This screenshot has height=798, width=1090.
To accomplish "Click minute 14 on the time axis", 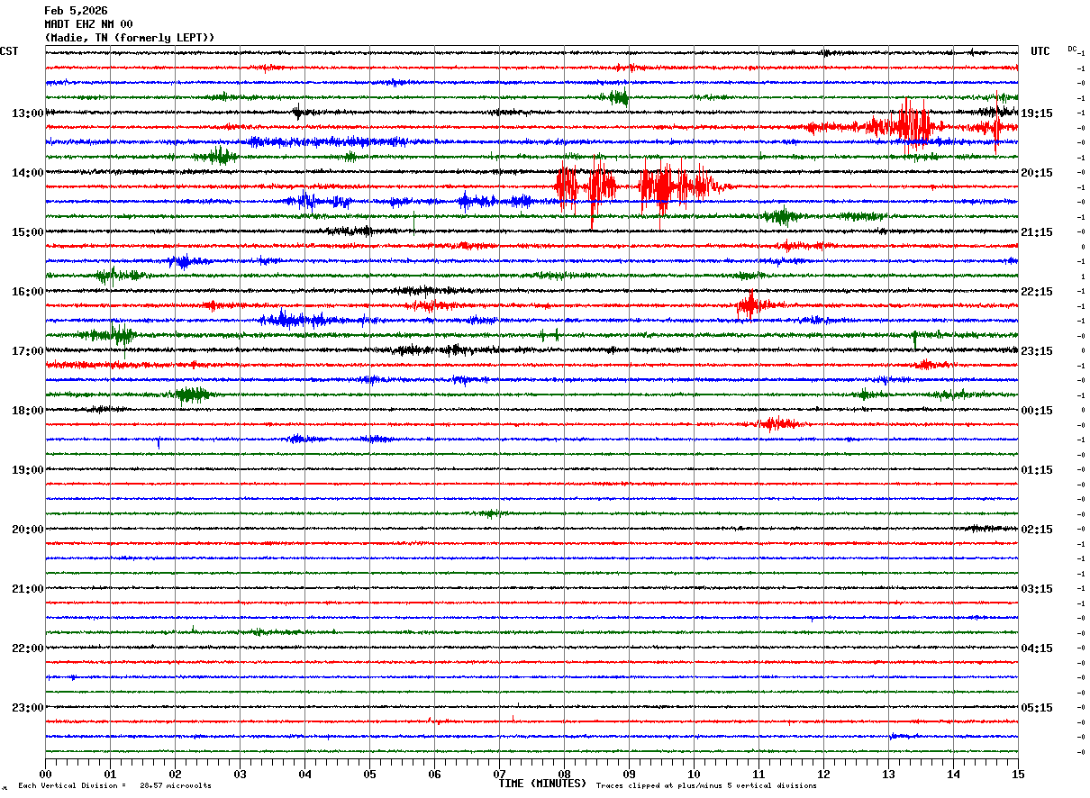I will [x=953, y=774].
